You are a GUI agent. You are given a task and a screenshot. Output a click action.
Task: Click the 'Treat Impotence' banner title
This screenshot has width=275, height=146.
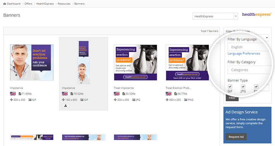pos(124,88)
